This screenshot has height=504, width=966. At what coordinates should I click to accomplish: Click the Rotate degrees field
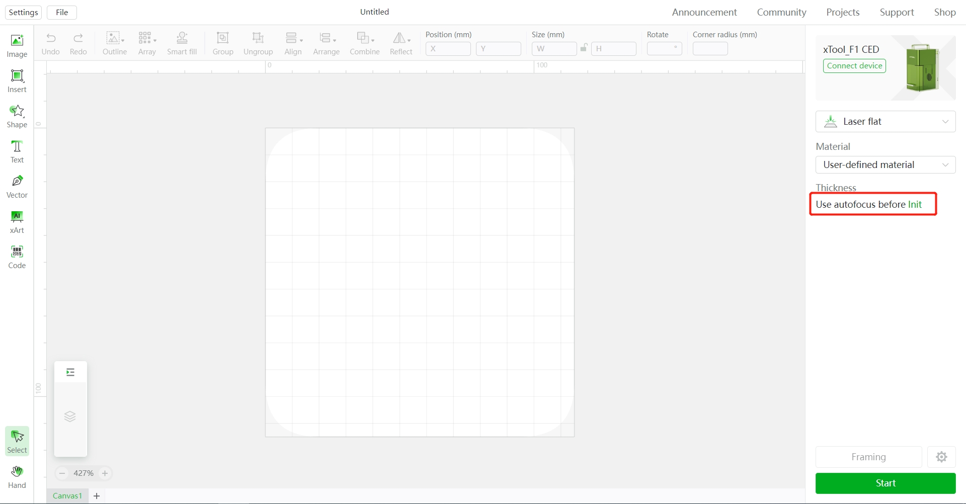click(x=665, y=49)
